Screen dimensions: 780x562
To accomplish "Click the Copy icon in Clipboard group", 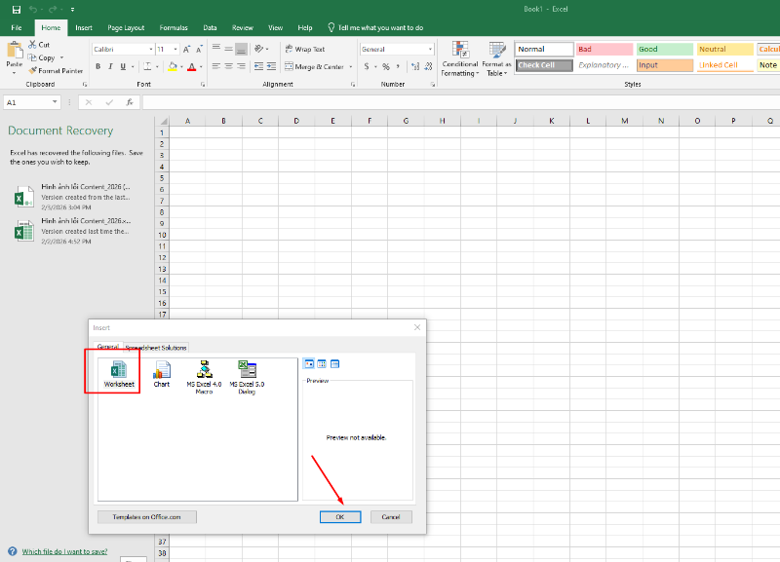I will (33, 57).
